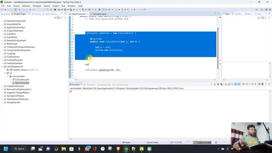272x153 pixels.
Task: Expand the JRE System Library node
Action: point(5,70)
